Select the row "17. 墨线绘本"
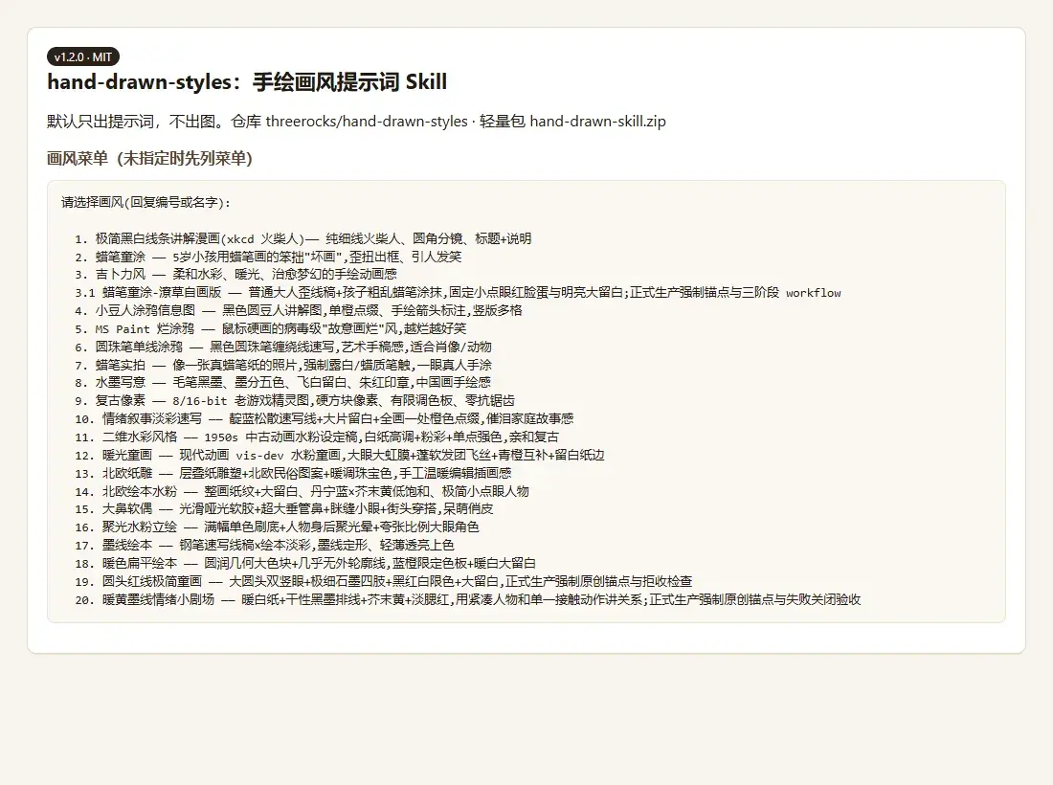The image size is (1053, 785). pyautogui.click(x=264, y=546)
